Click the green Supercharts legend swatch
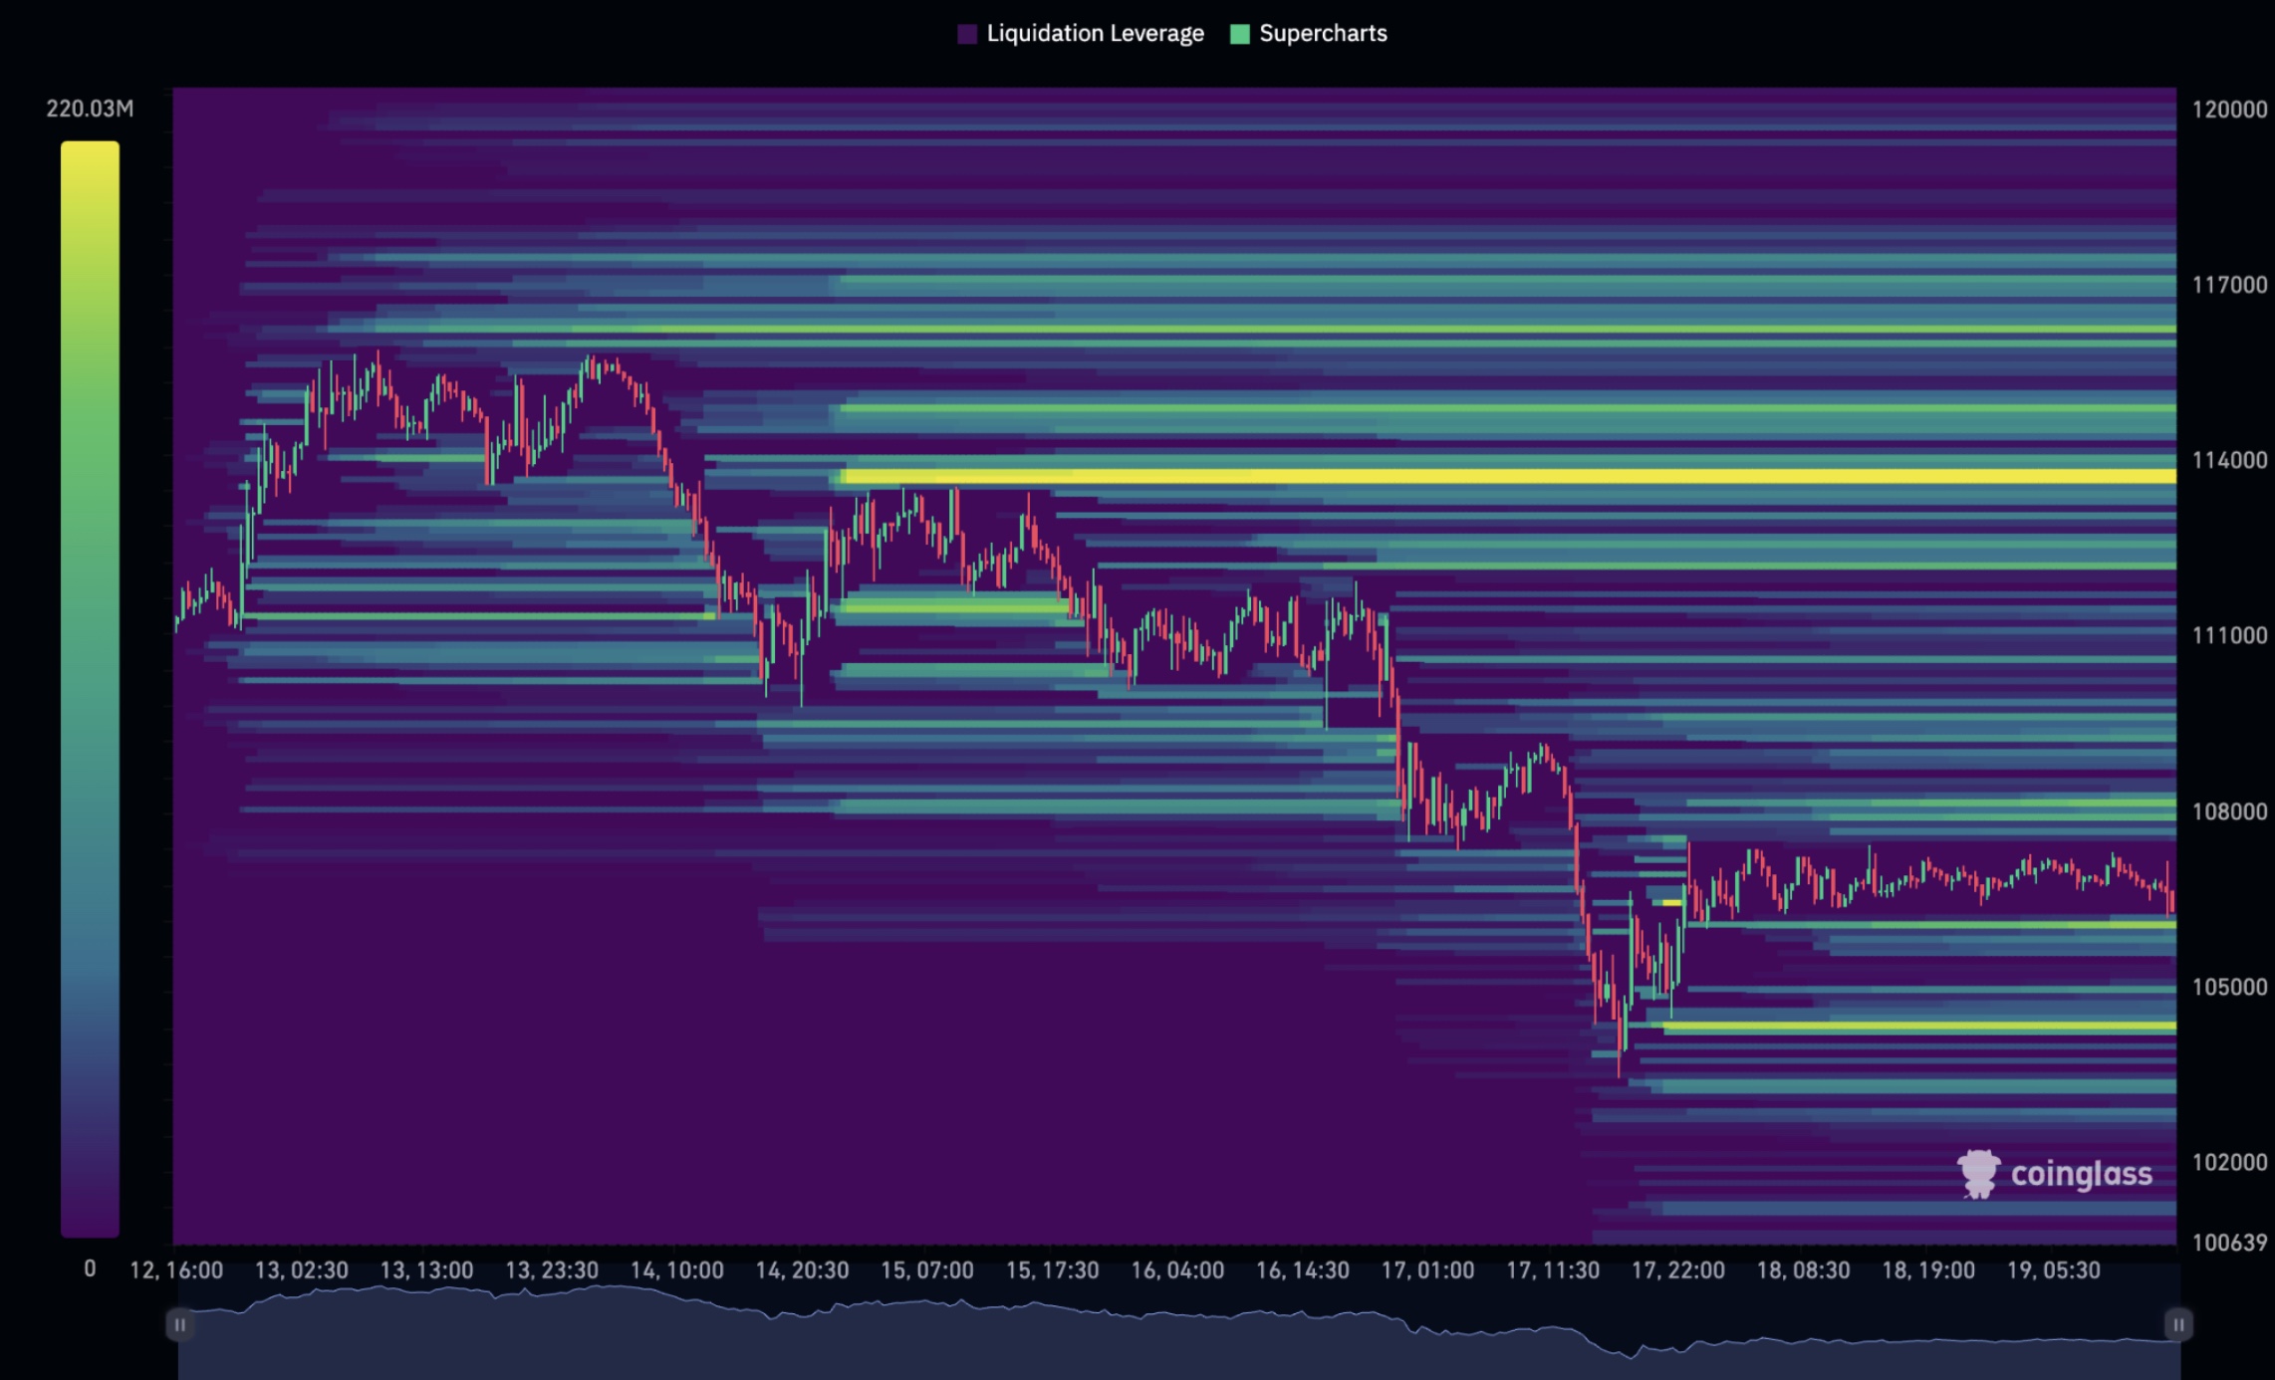 [1239, 34]
